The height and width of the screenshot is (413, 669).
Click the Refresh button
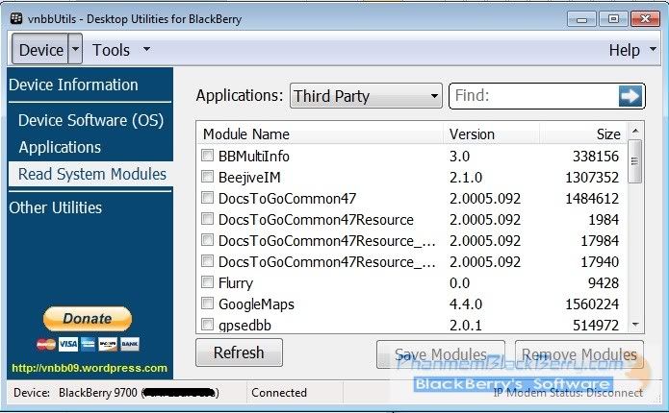coord(239,352)
